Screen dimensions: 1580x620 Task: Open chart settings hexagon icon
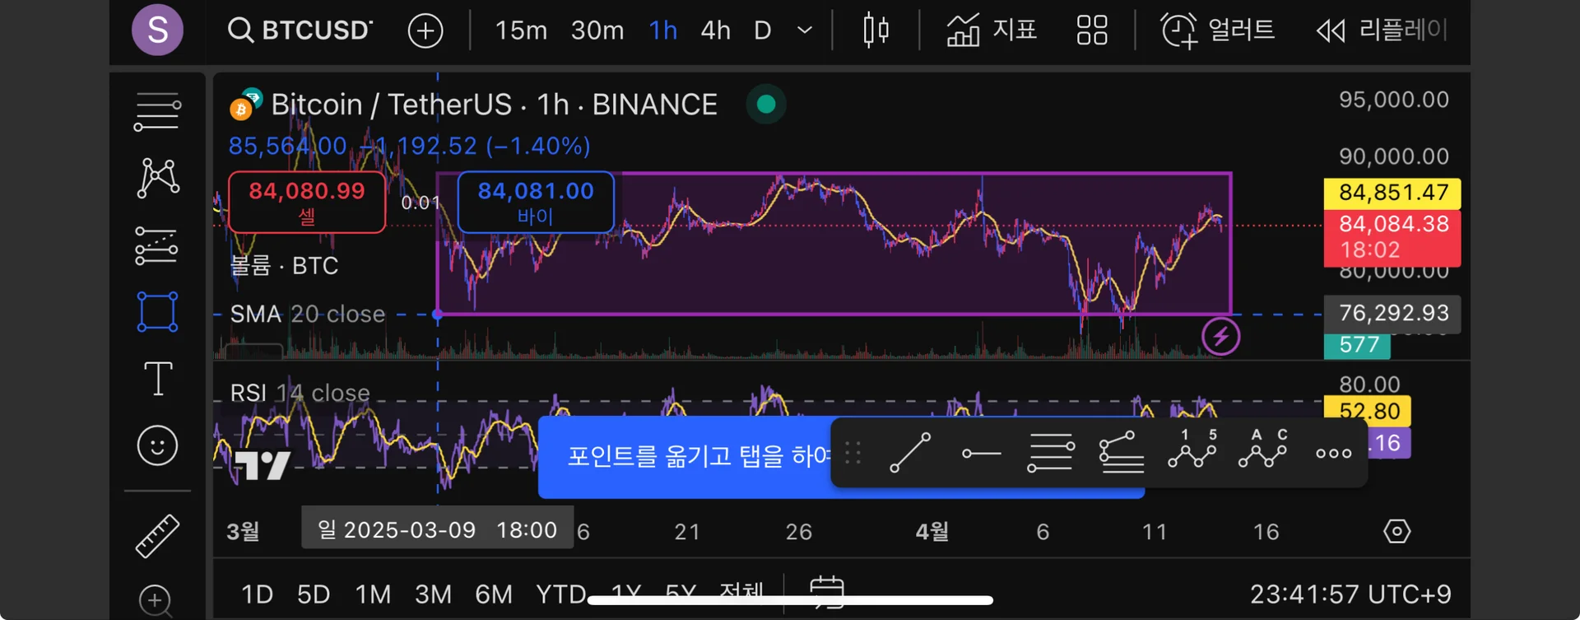(x=1396, y=531)
